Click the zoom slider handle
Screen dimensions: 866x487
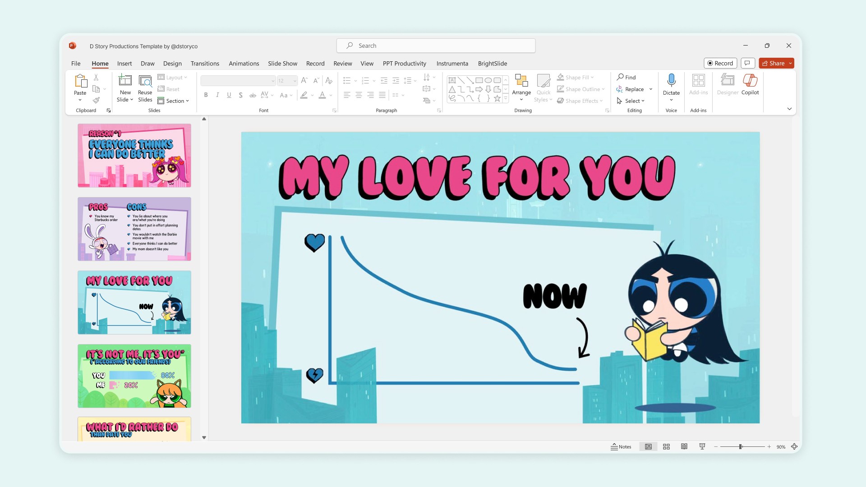click(x=740, y=447)
